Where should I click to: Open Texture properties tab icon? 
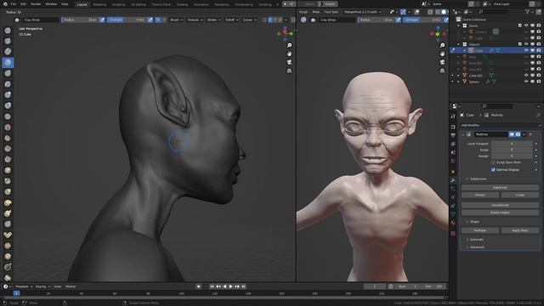click(453, 234)
